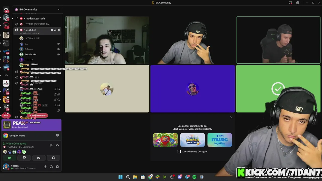The image size is (322, 181).
Task: Open PEAK Reward Available banner
Action: (x=31, y=125)
